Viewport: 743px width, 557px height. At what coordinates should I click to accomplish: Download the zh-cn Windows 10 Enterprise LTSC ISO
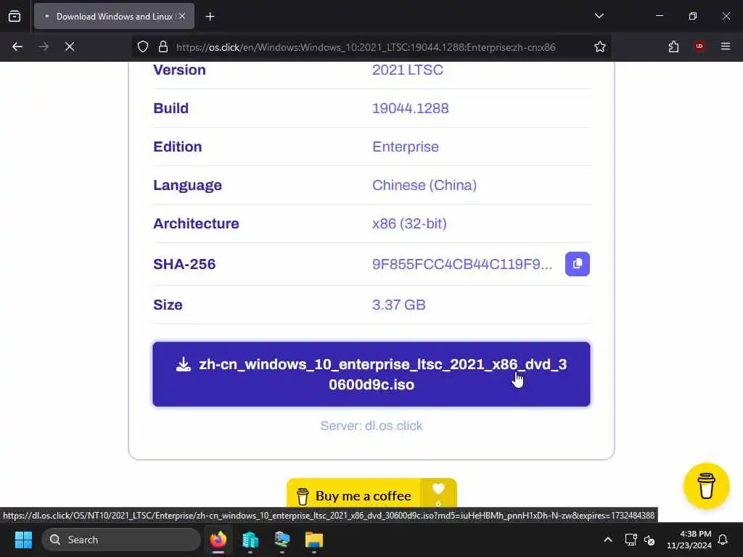[x=371, y=374]
